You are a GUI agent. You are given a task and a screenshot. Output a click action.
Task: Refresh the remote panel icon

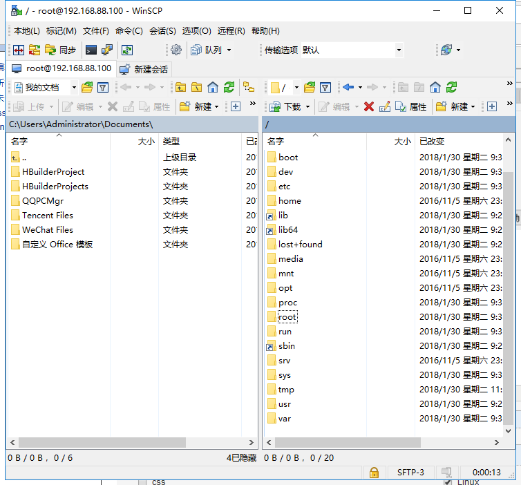(x=451, y=87)
